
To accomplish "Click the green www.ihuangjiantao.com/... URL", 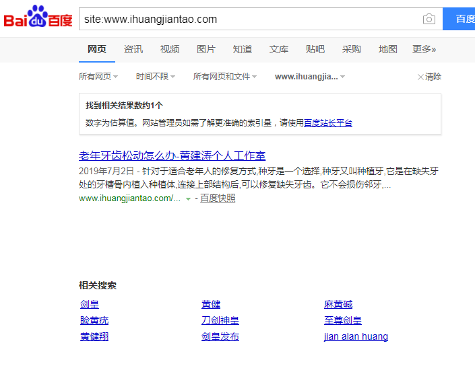I will 129,198.
